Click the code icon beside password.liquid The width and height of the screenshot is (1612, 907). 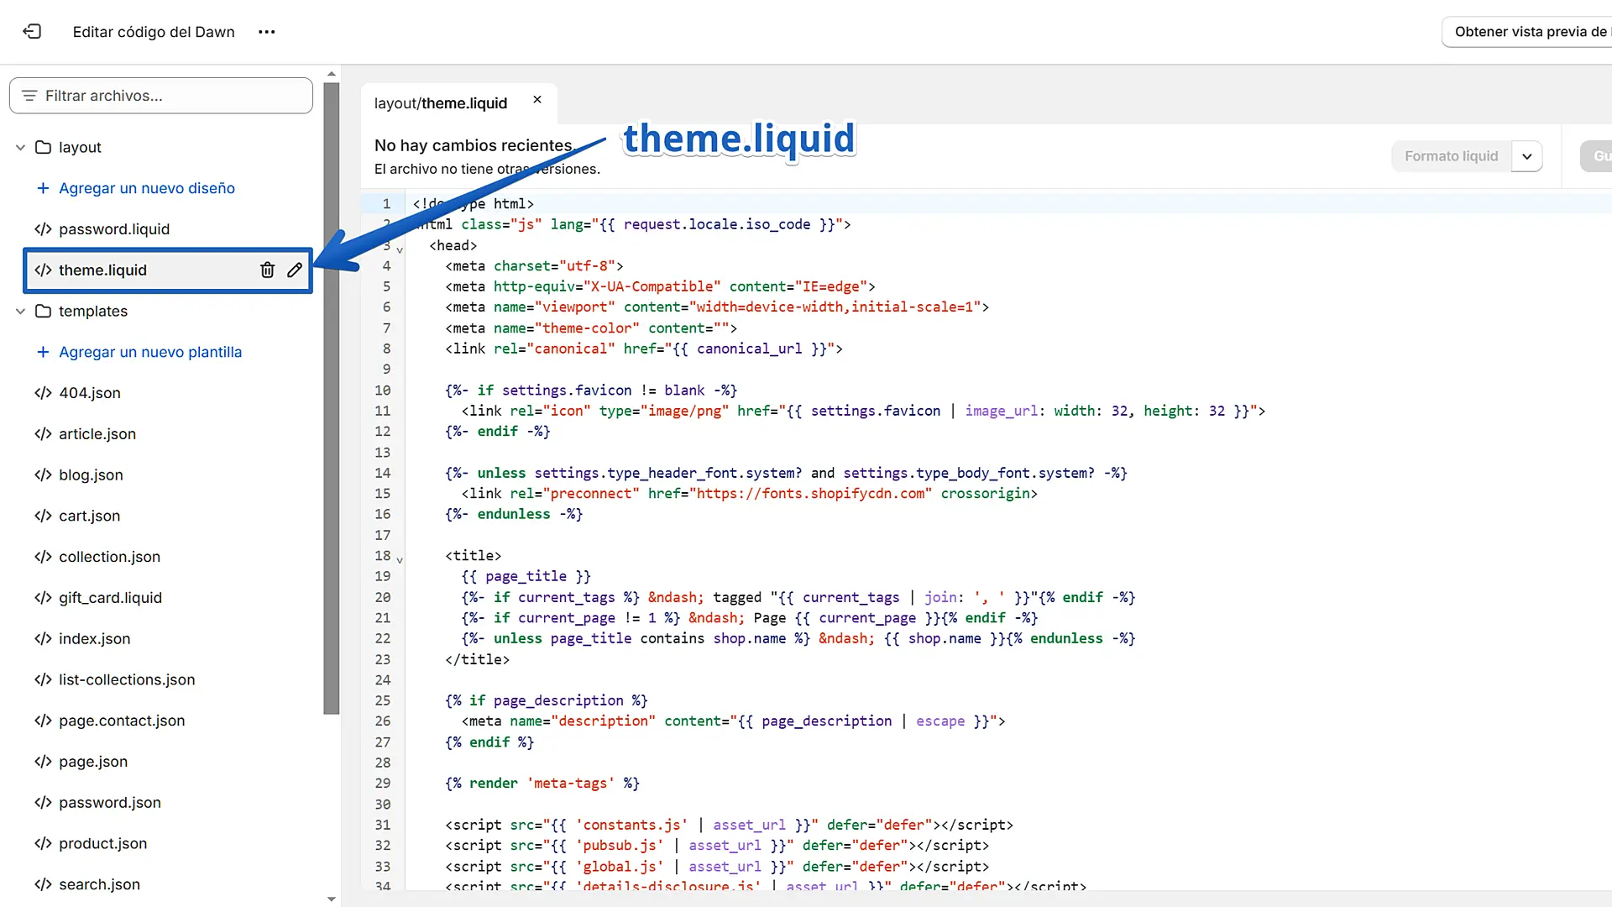tap(43, 229)
